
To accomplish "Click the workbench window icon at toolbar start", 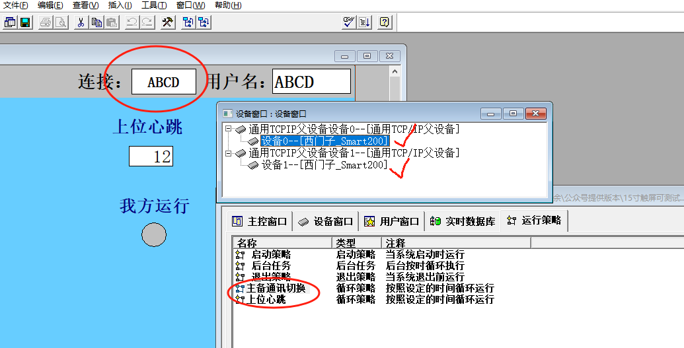I will pos(10,22).
